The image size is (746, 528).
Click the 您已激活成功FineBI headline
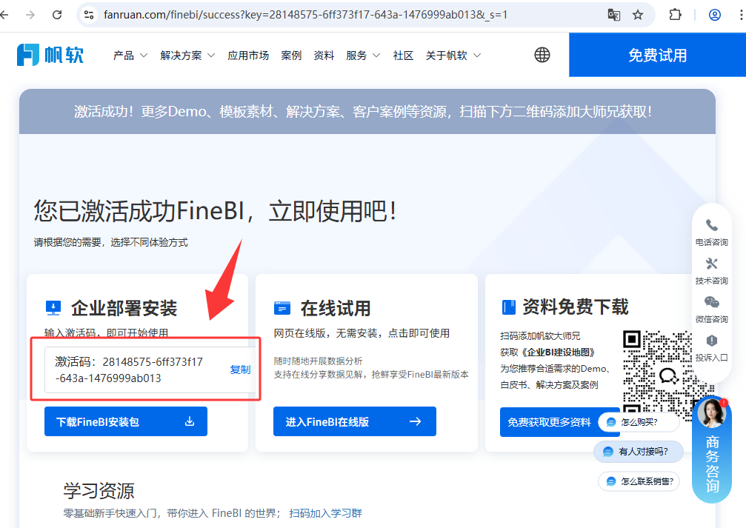tap(215, 211)
